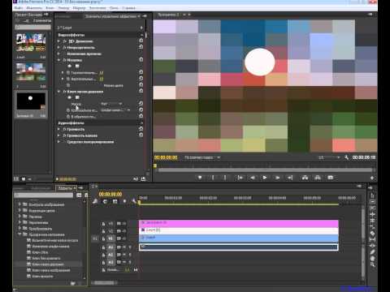The width and height of the screenshot is (390, 292).
Task: Toggle V3 track lock
Action: 103,224
